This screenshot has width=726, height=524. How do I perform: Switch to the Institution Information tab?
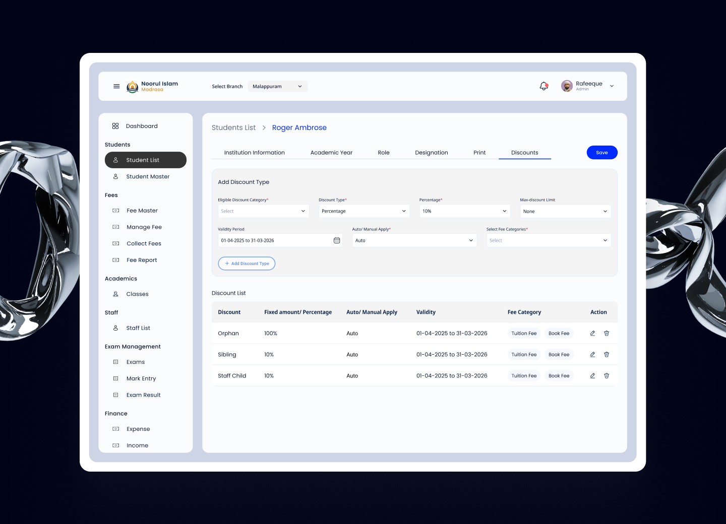tap(255, 152)
